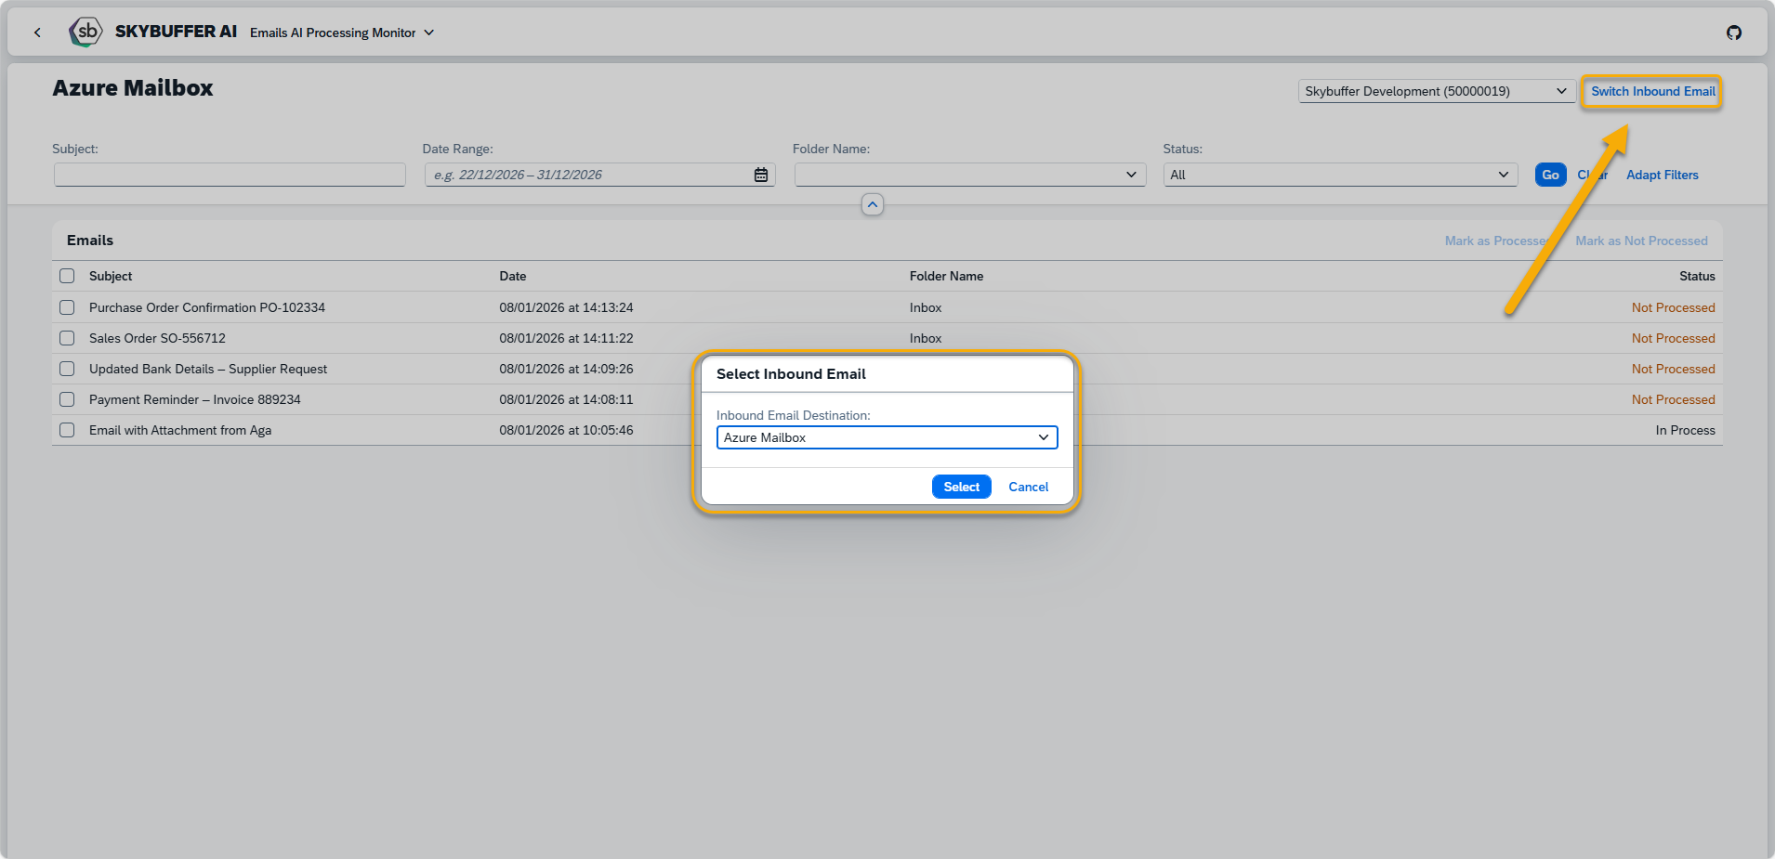Image resolution: width=1775 pixels, height=859 pixels.
Task: Click the Skybuffer sb logo
Action: point(85,32)
